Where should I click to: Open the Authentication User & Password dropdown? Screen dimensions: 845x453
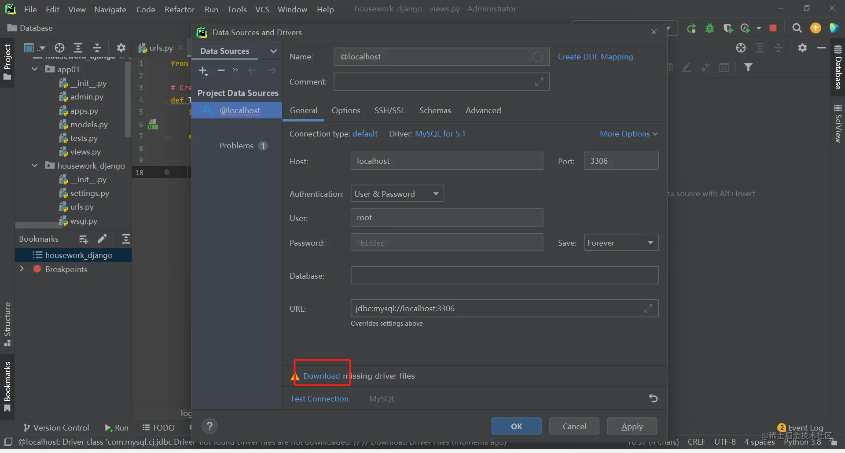[x=397, y=194]
